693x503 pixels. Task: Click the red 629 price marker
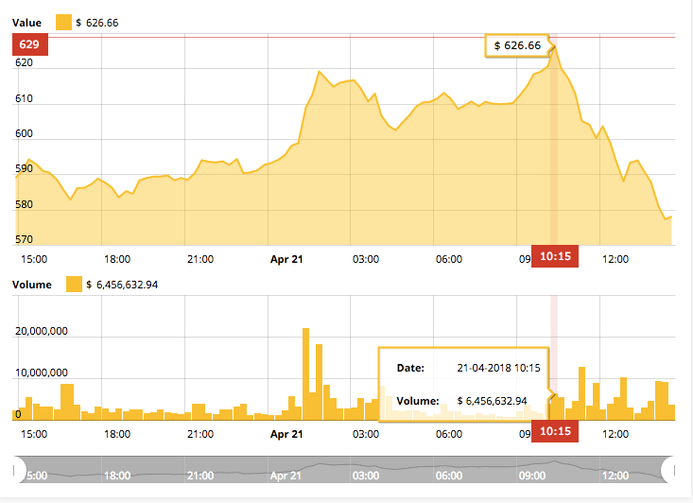tap(30, 44)
